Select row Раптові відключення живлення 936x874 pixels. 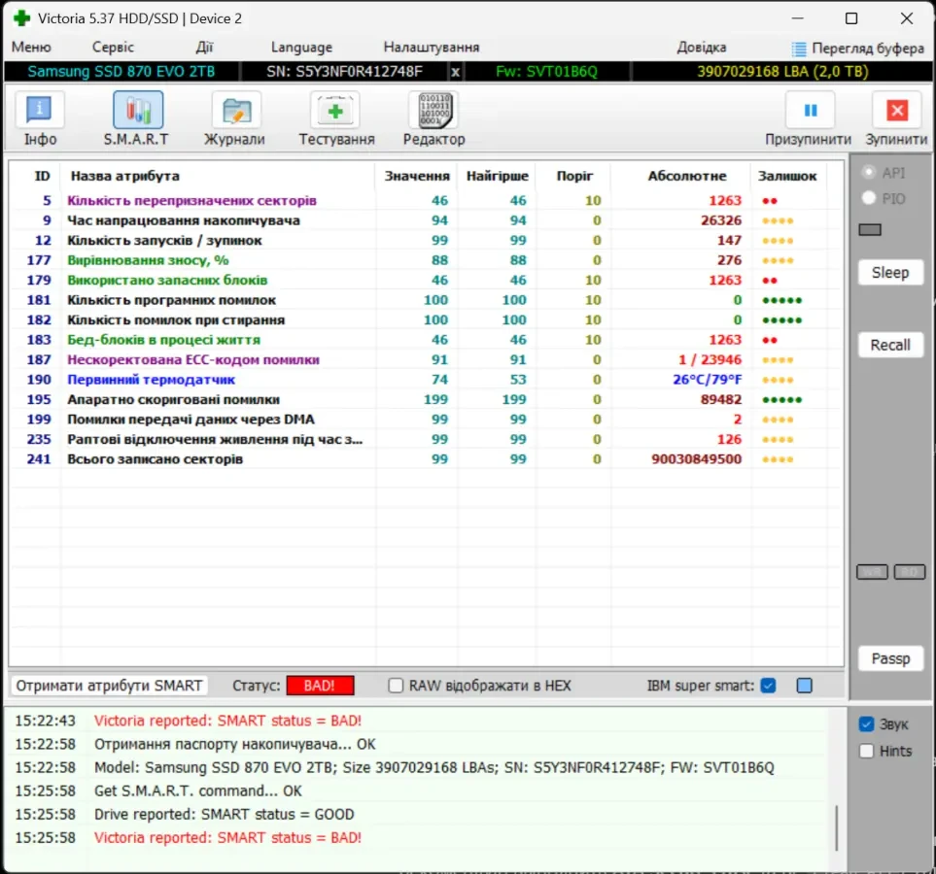coord(427,439)
